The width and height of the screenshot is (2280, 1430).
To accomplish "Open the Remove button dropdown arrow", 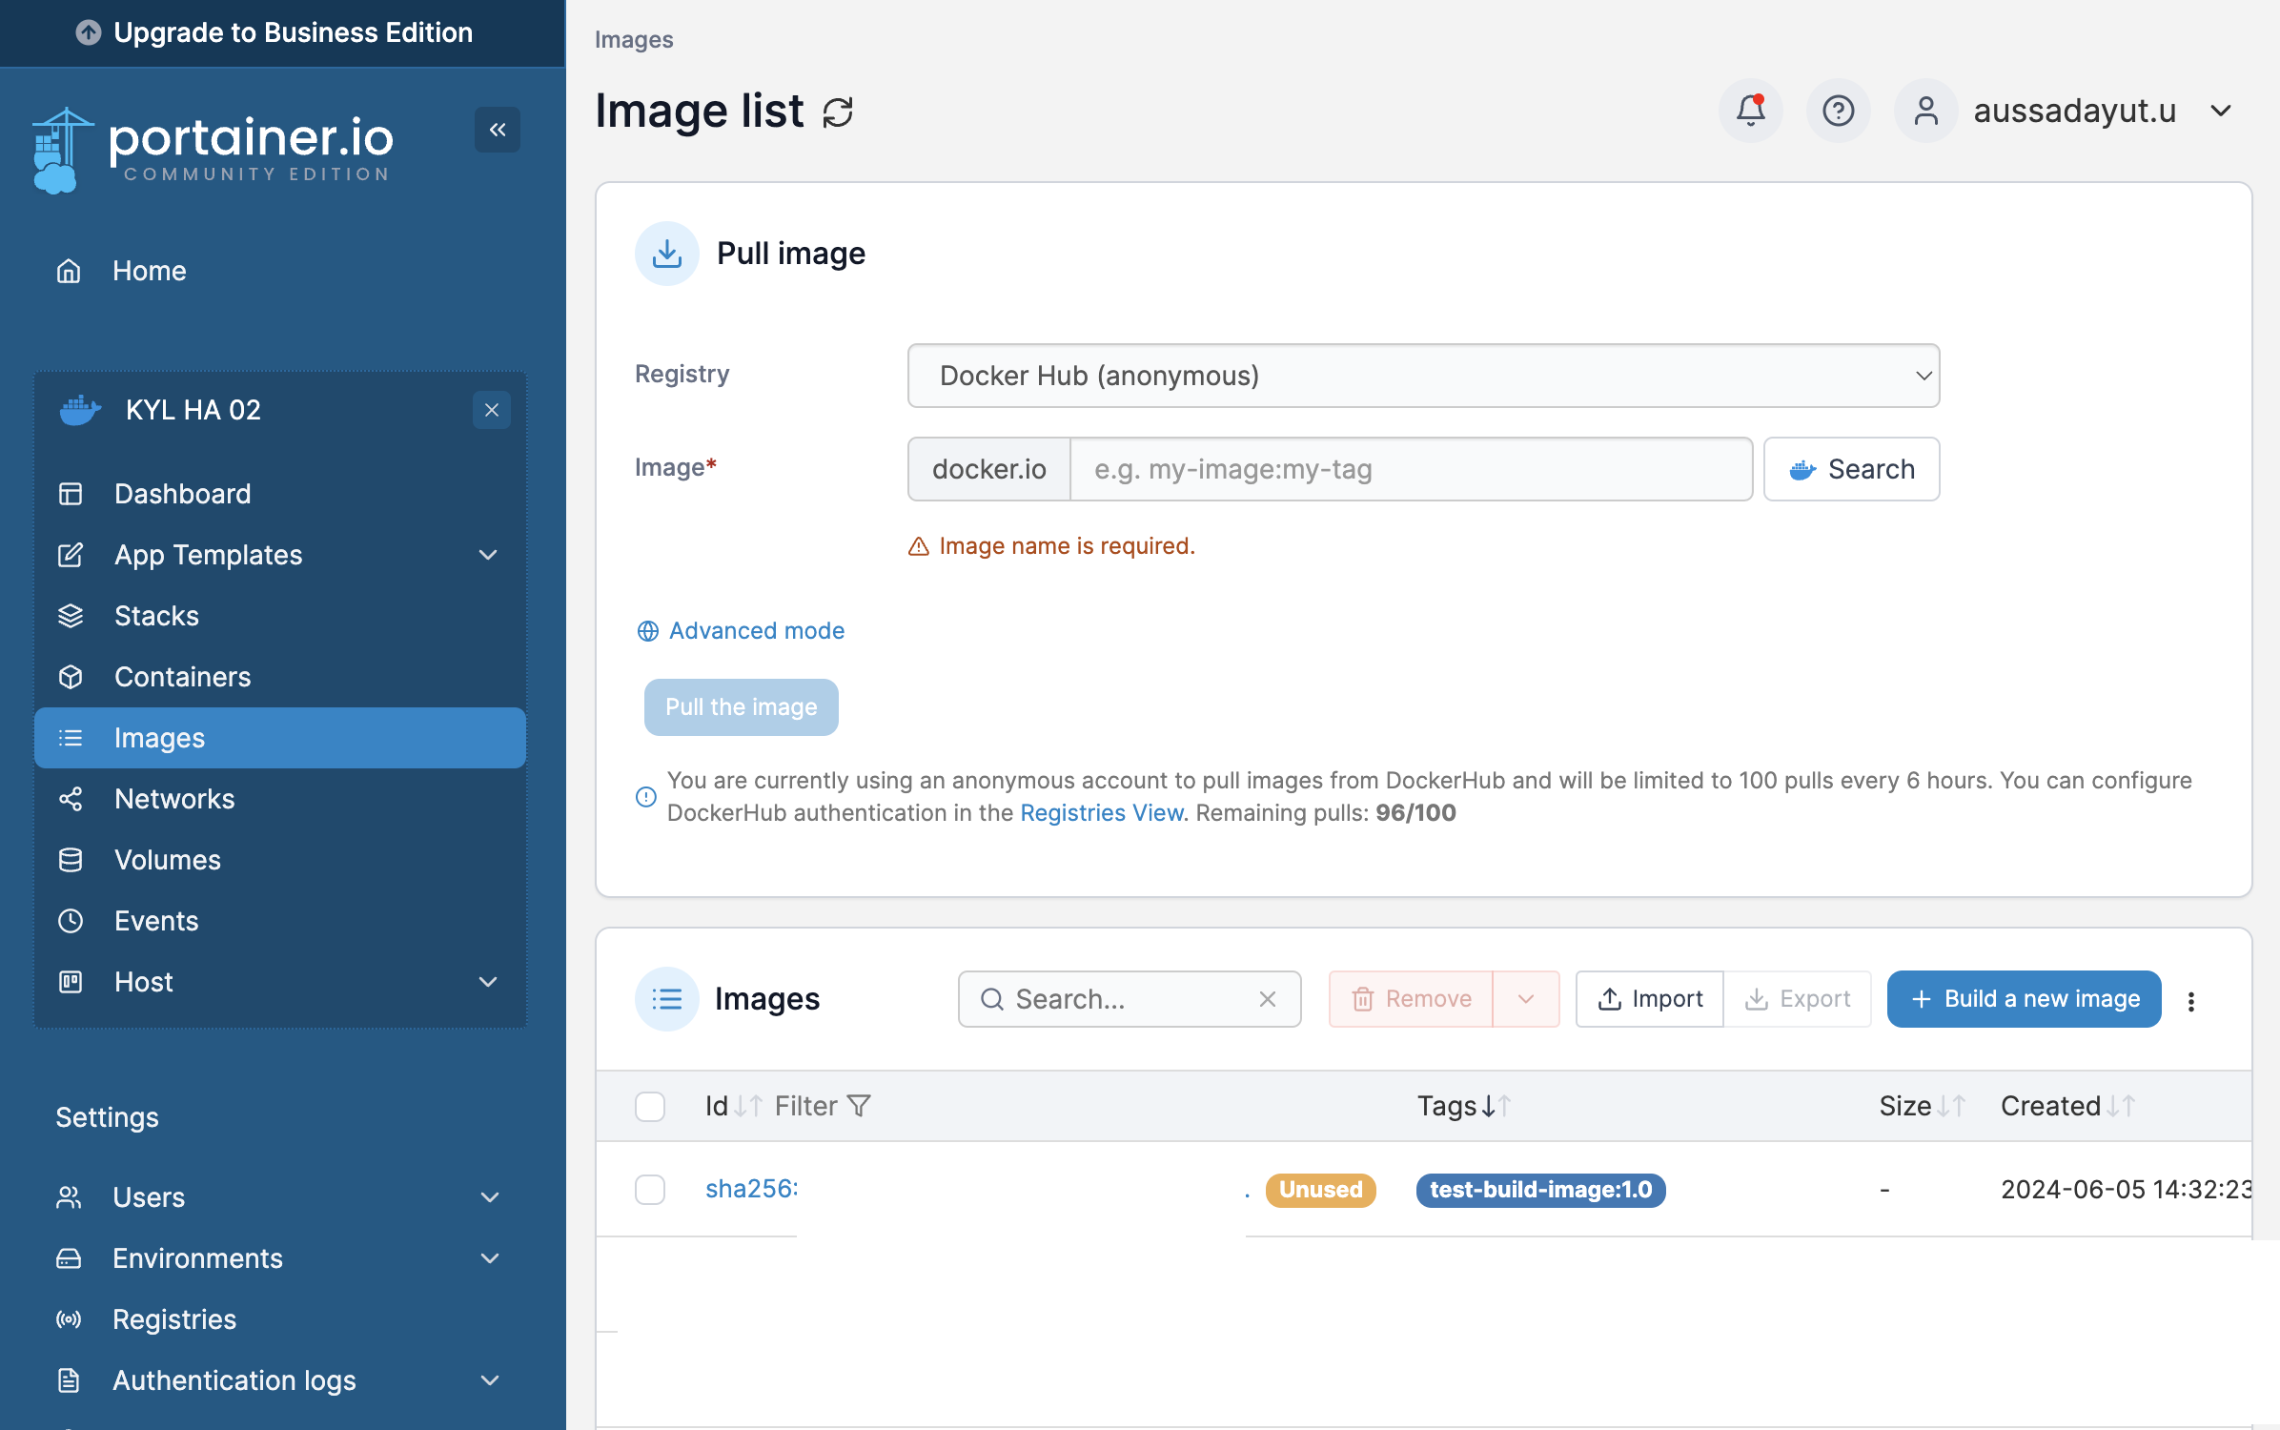I will pos(1525,999).
